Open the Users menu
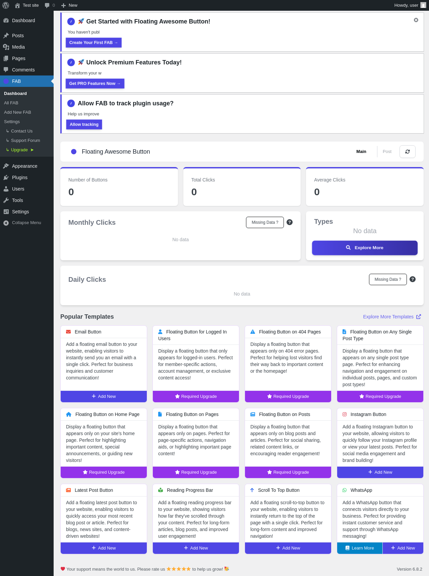The width and height of the screenshot is (429, 576). [27, 189]
